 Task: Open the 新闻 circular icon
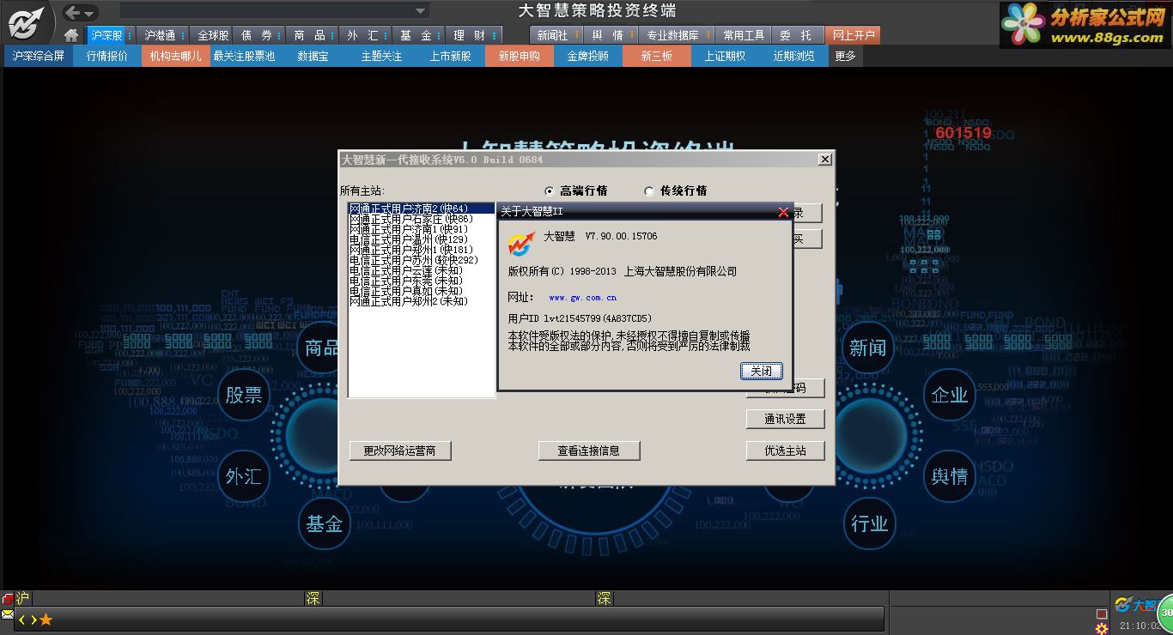(867, 348)
